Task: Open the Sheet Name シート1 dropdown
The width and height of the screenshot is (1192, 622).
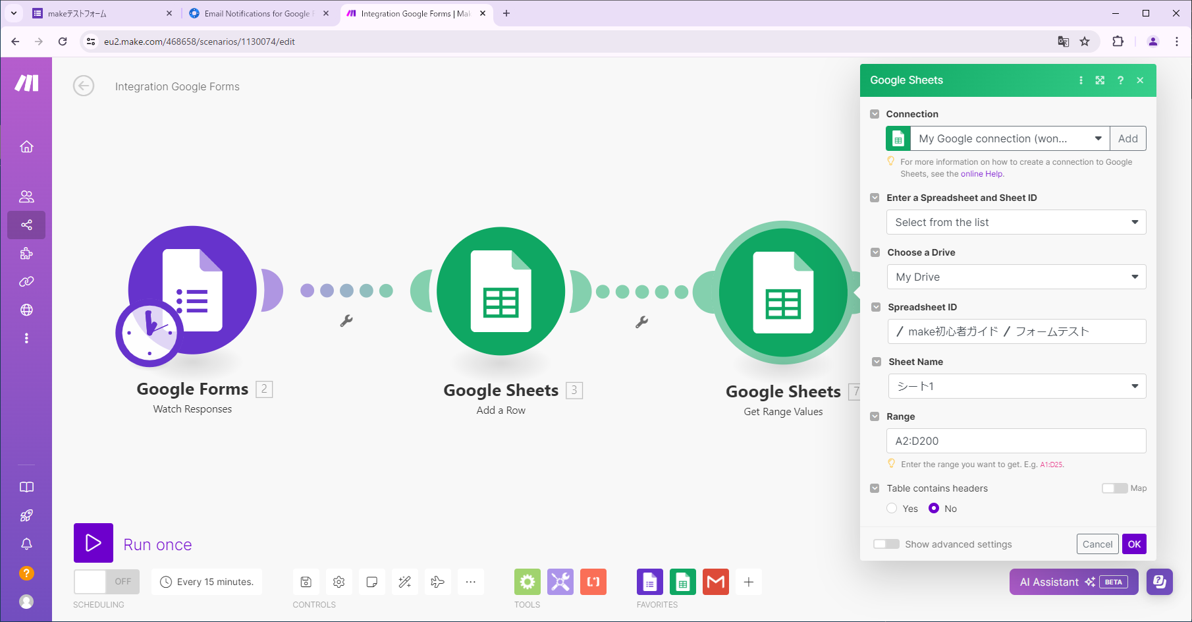Action: (x=1017, y=386)
